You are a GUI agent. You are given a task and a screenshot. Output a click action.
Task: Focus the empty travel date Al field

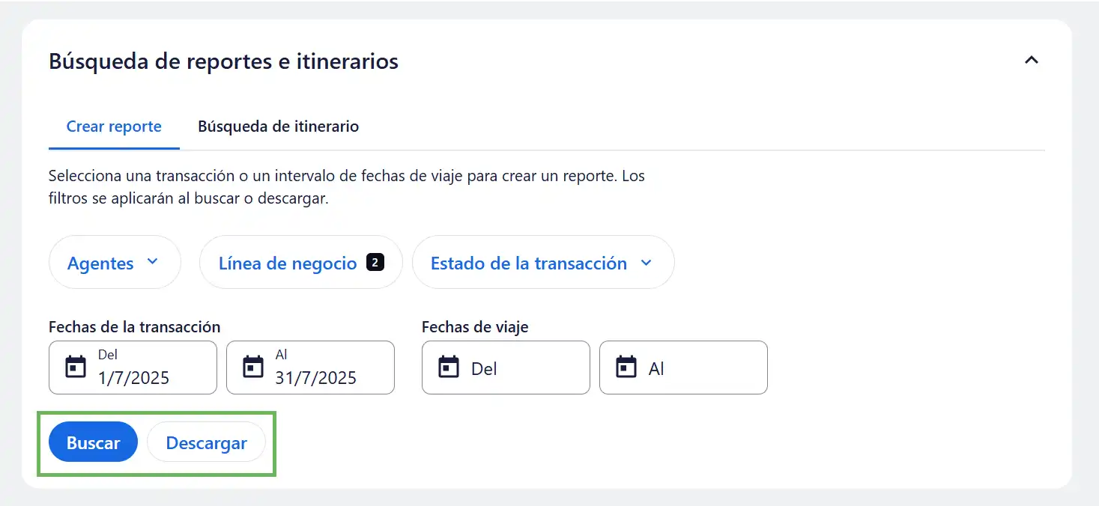tap(694, 368)
